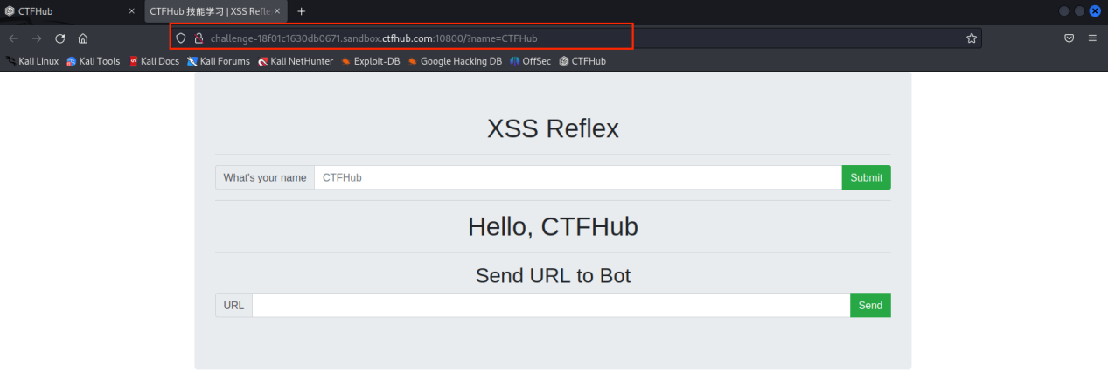Open the Kali Docs bookmark
Image resolution: width=1108 pixels, height=380 pixels.
click(154, 61)
